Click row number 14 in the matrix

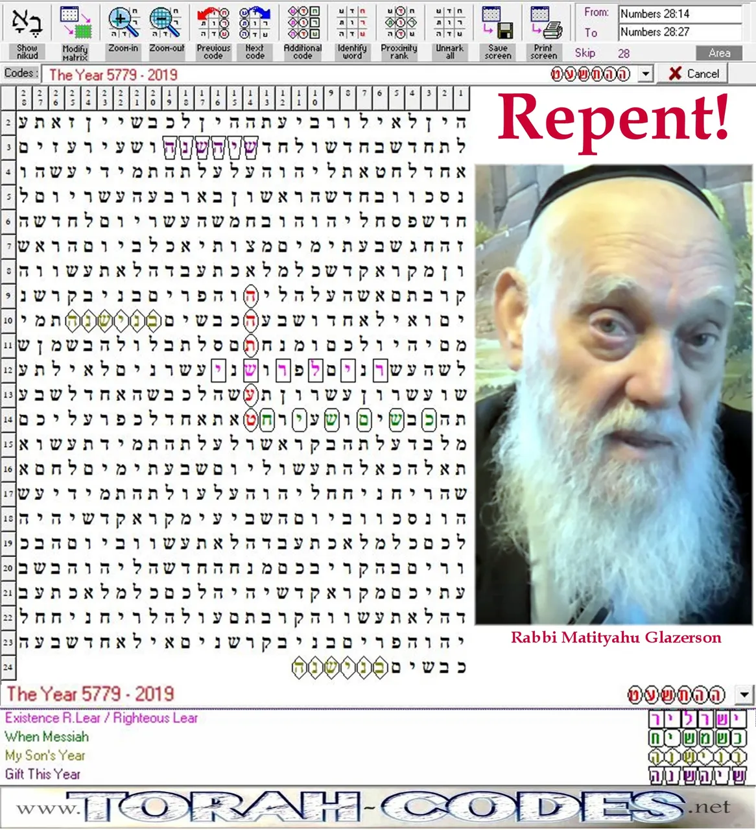[x=8, y=420]
